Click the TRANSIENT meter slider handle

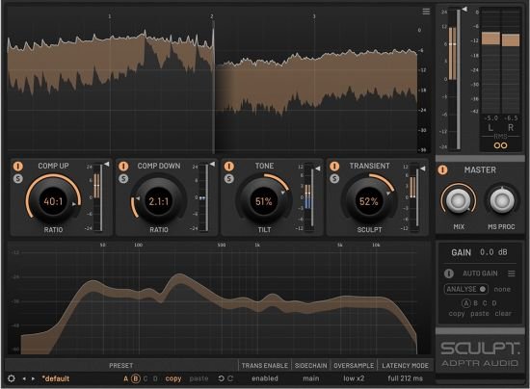[x=422, y=169]
